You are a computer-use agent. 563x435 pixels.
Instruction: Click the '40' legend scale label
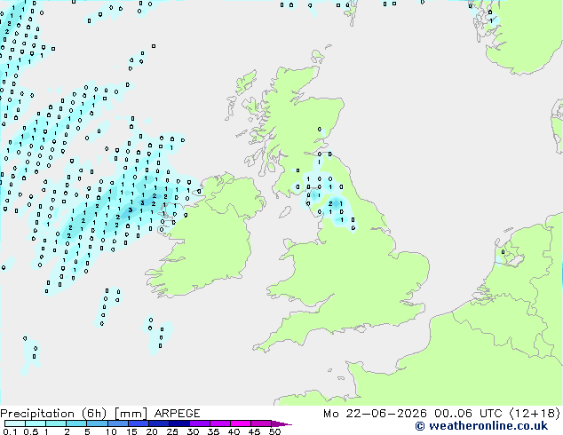pos(234,431)
